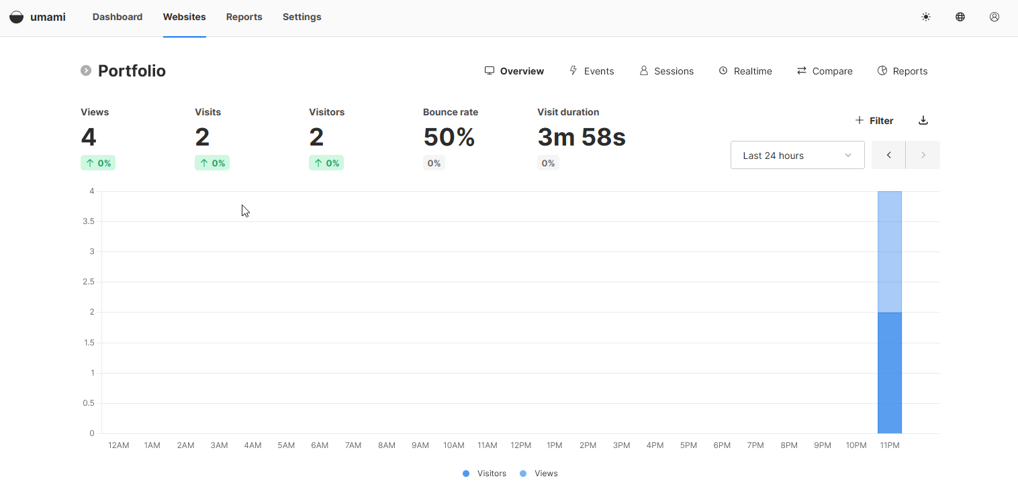Select the Overview tab

coord(514,71)
